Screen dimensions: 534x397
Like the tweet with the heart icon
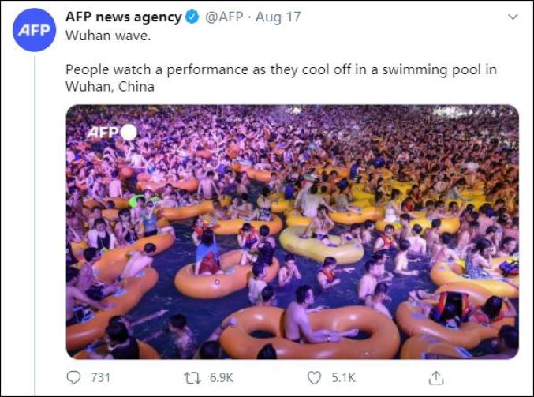point(314,377)
